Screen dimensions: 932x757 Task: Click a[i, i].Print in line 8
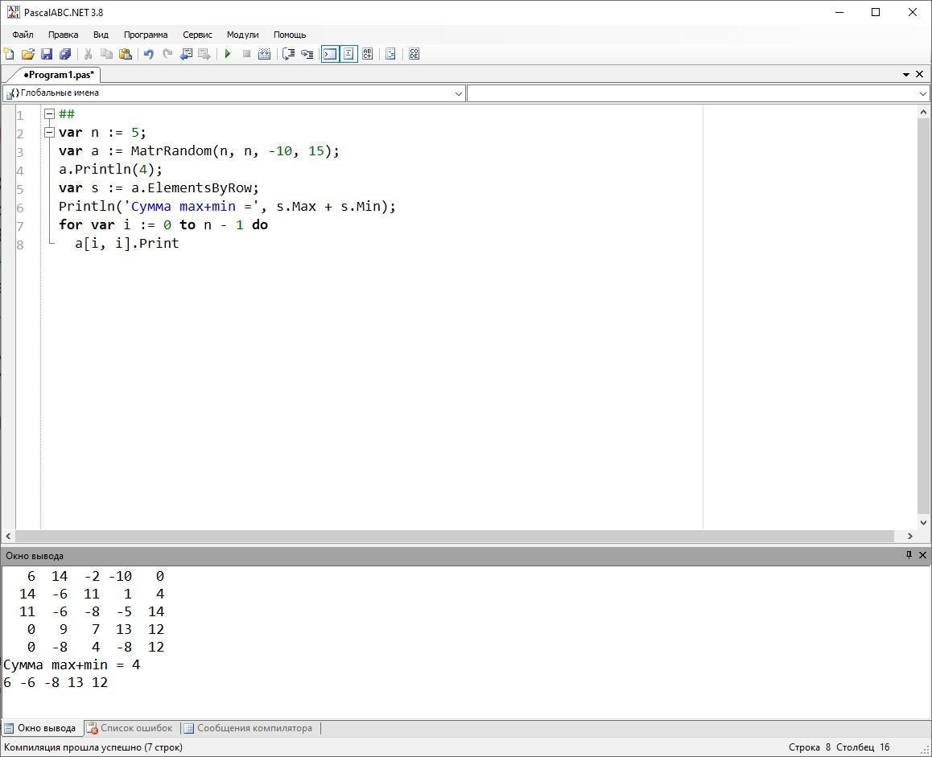click(x=126, y=243)
